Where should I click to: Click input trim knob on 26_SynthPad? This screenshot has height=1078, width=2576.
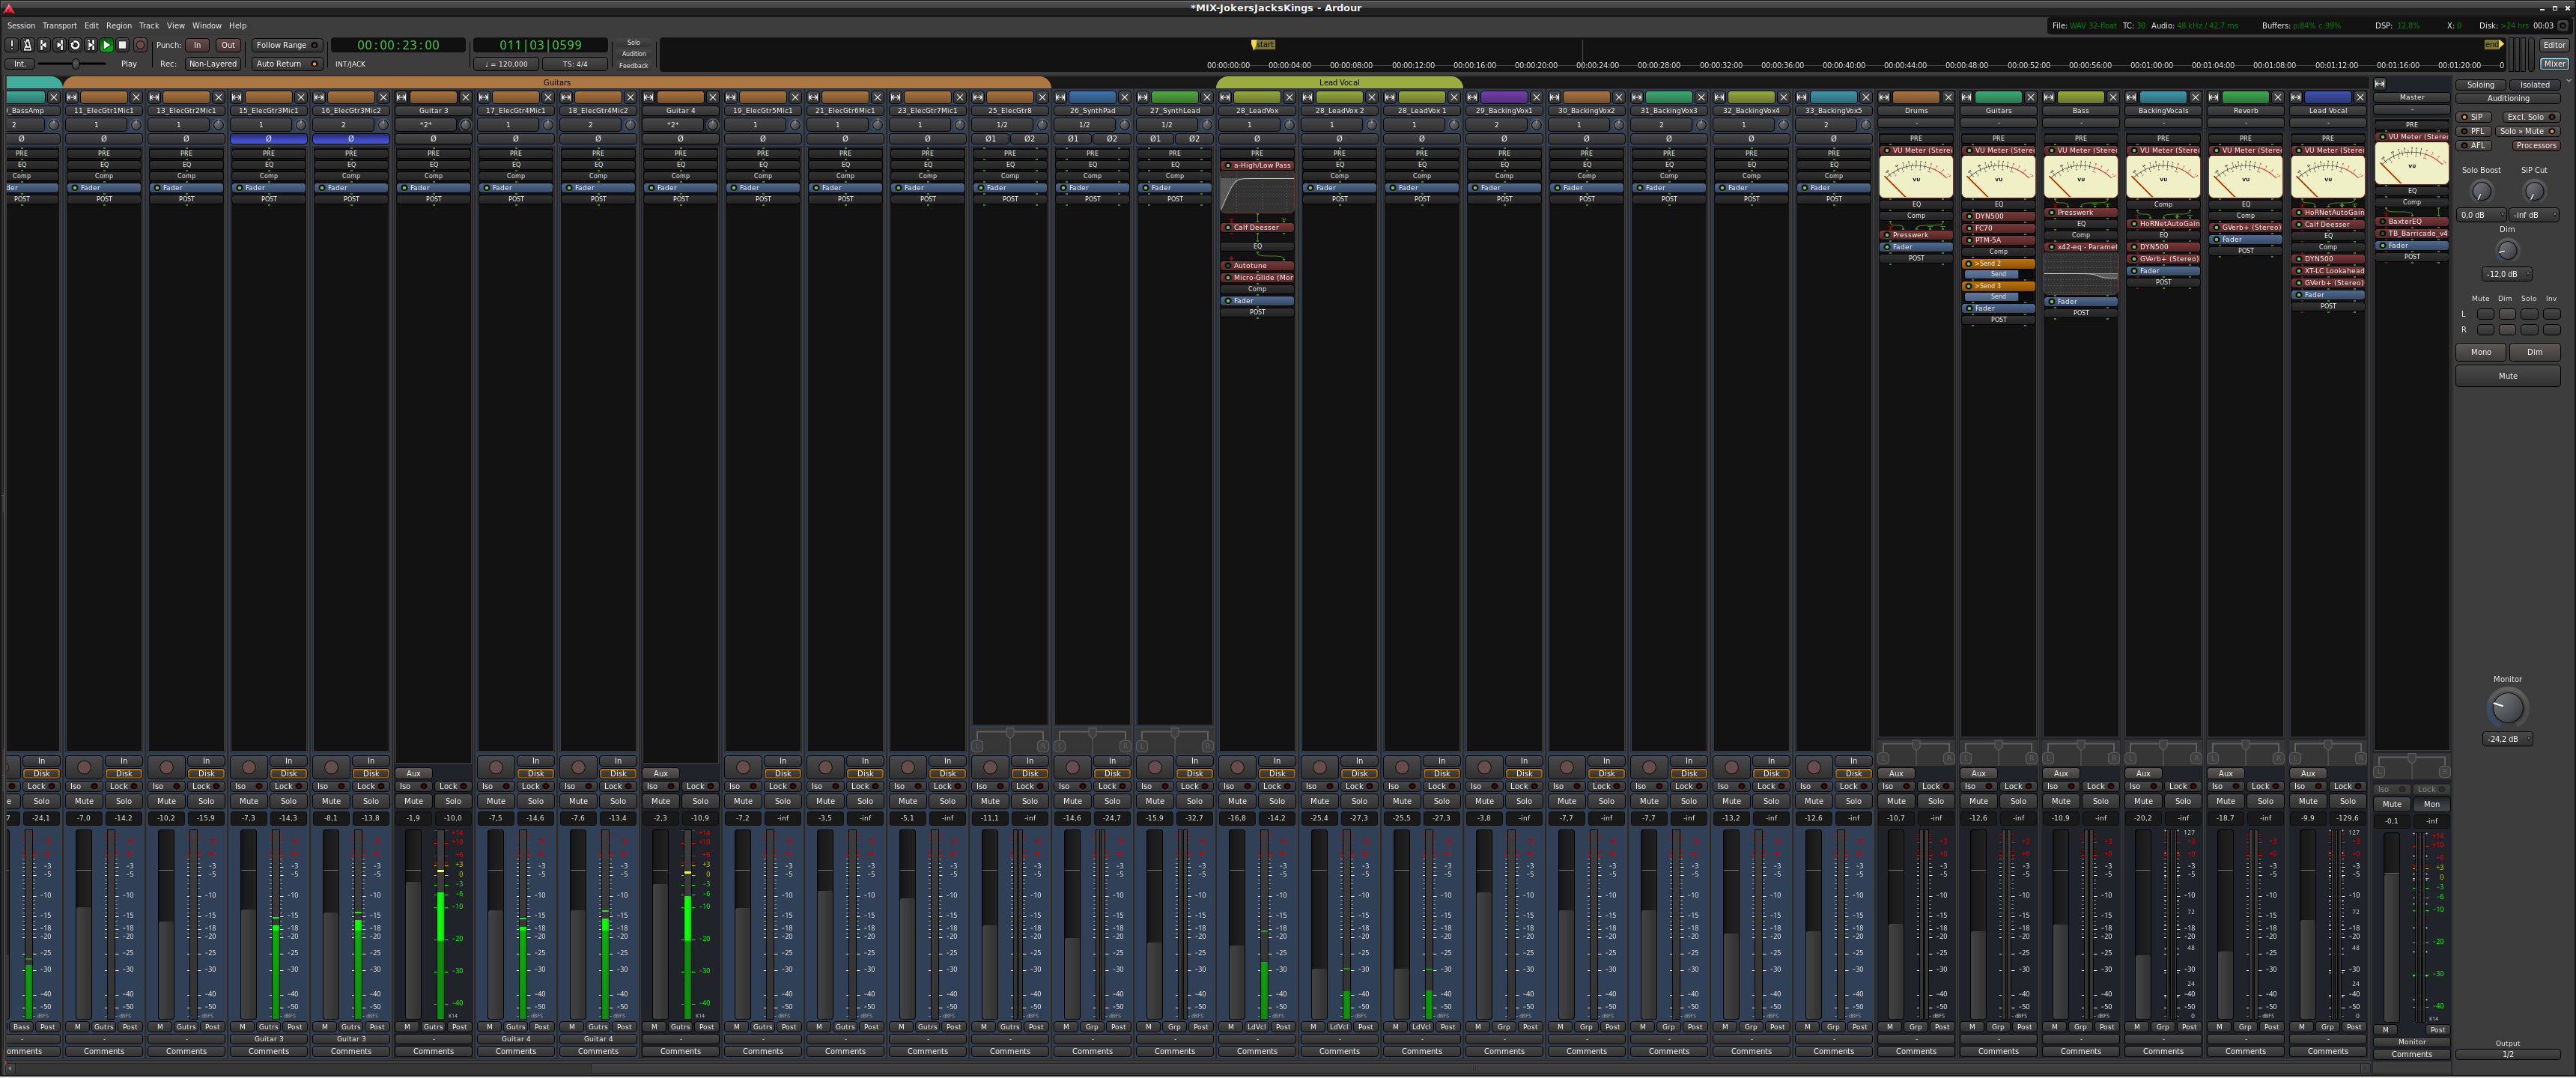pyautogui.click(x=1125, y=125)
